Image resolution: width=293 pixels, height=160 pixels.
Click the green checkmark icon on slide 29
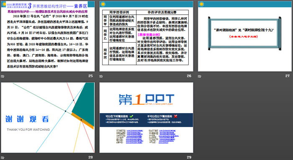coord(131,116)
